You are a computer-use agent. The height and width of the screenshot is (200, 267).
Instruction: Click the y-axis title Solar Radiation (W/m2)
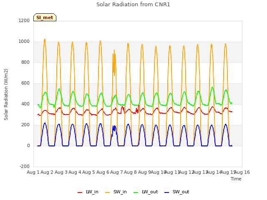pyautogui.click(x=6, y=95)
